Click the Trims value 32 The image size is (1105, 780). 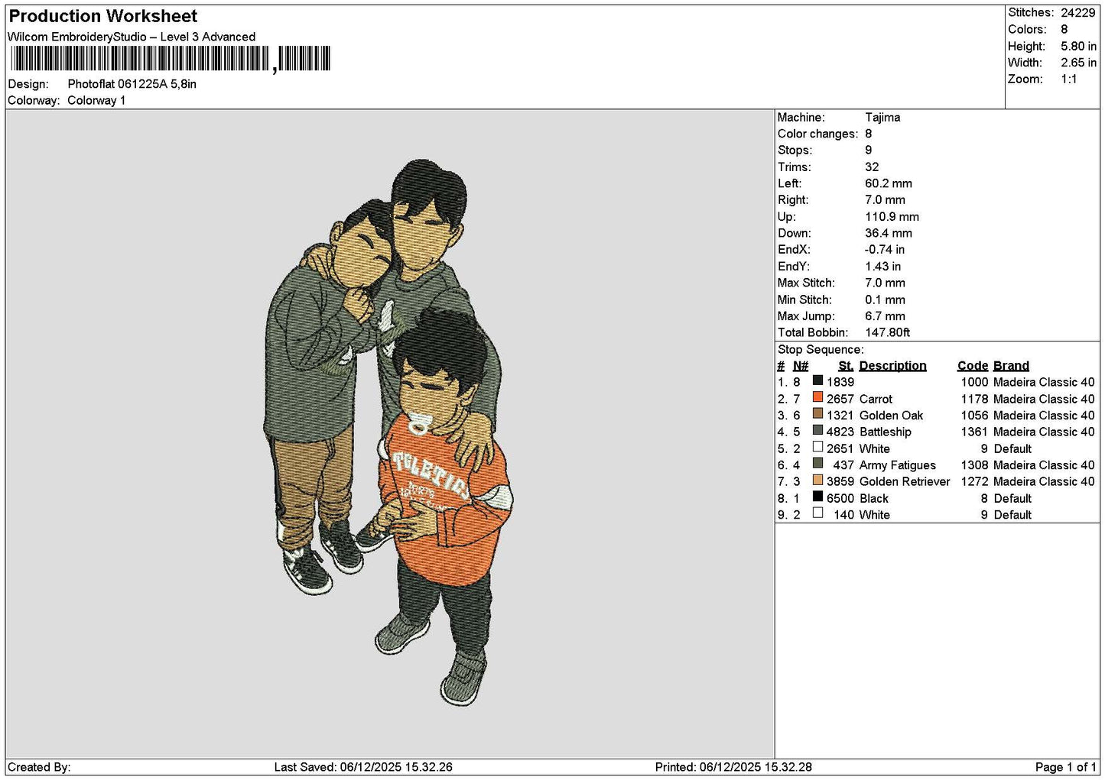point(872,167)
